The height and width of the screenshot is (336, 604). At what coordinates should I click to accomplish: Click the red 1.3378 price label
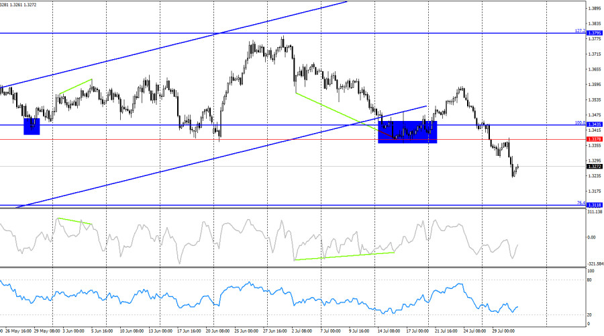[595, 139]
